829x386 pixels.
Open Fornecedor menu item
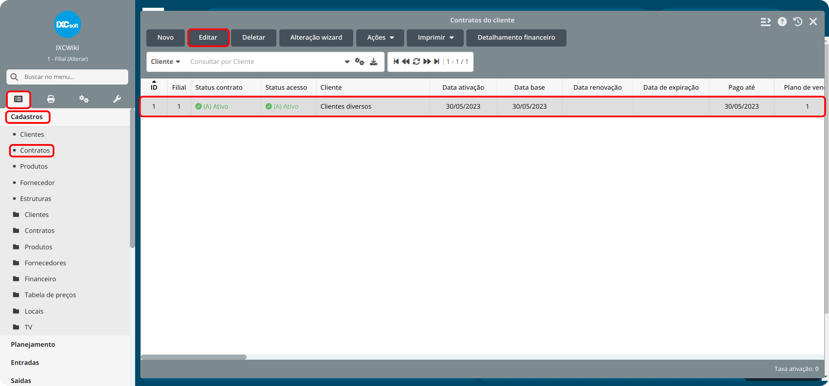pos(37,183)
